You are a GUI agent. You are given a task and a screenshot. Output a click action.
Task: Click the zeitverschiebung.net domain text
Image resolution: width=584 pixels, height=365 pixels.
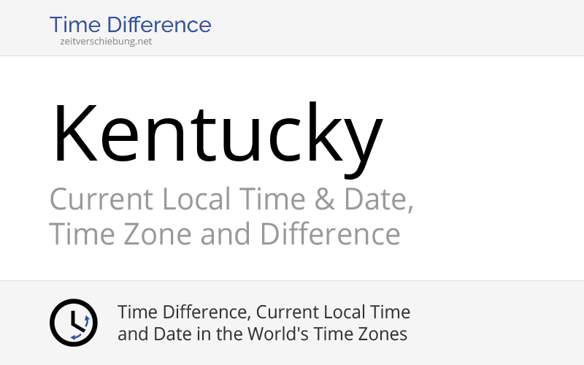coord(107,42)
